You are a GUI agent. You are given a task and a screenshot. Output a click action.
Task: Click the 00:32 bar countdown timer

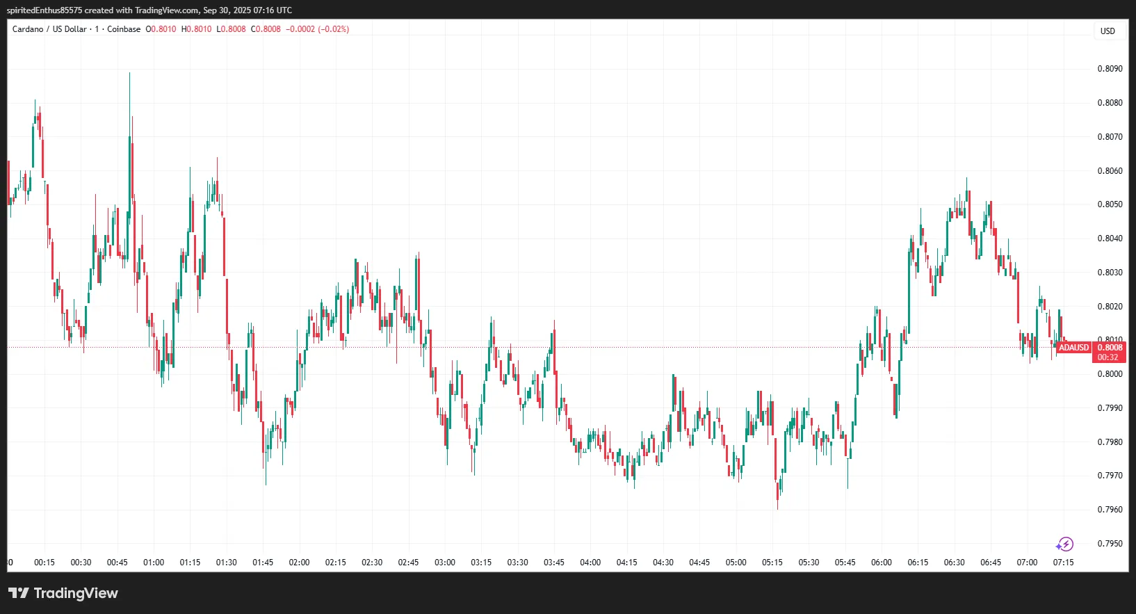(x=1108, y=357)
